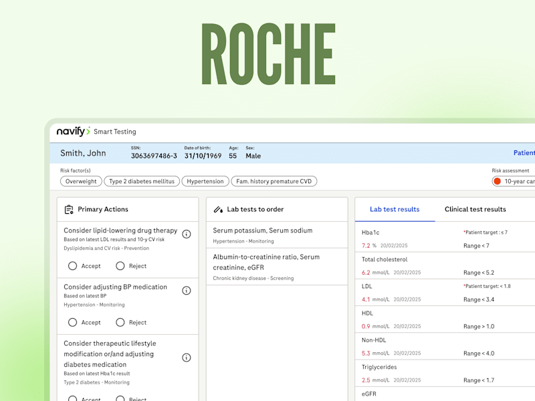Reject lipid-lowering drug therapy
Viewport: 535px width, 401px height.
click(x=120, y=266)
